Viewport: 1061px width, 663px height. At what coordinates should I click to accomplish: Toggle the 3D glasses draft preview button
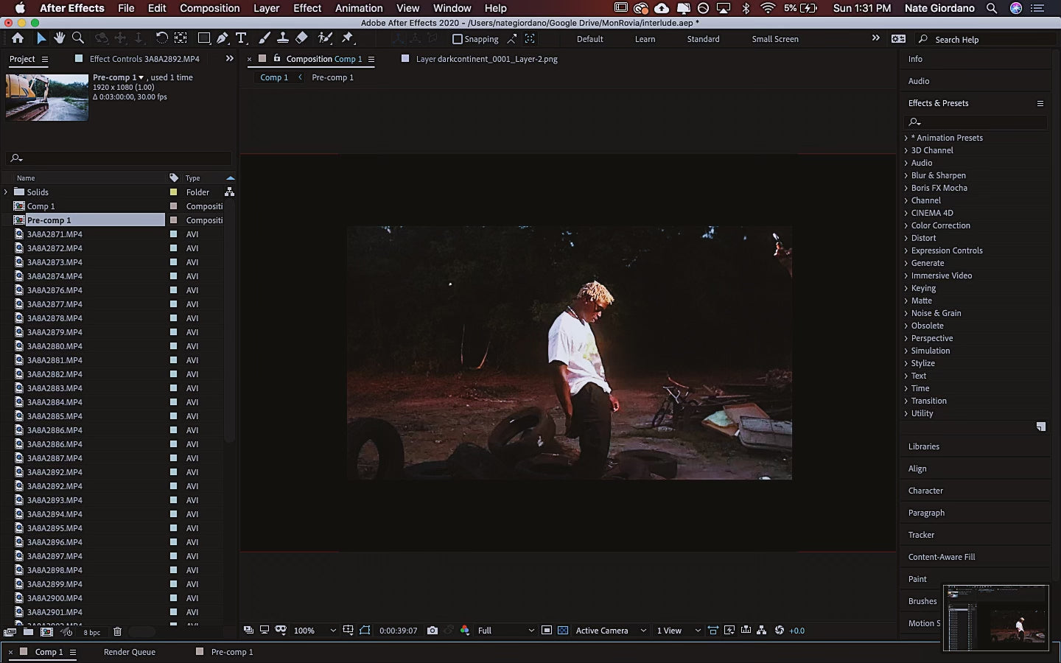[281, 631]
